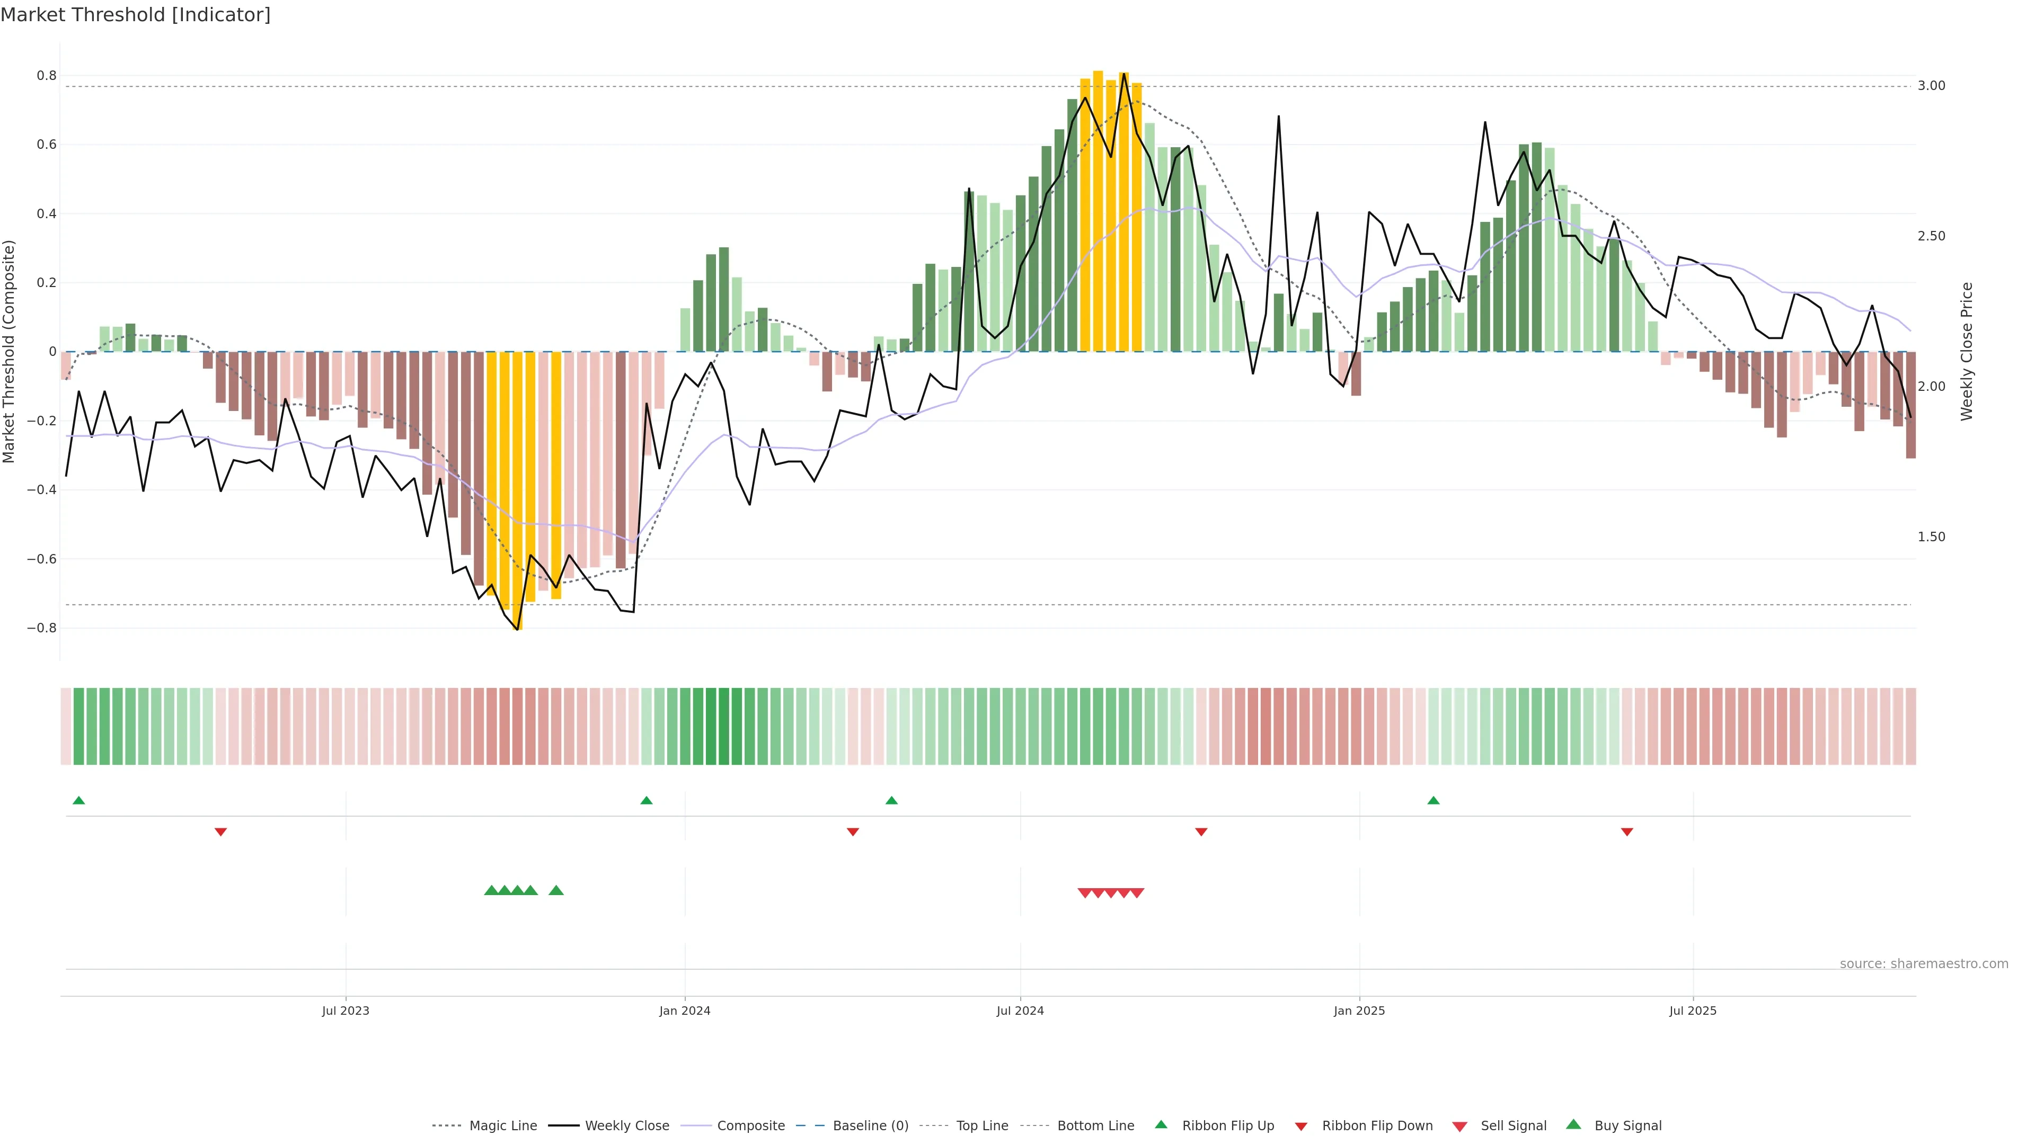Click the red flip-down triangle nearest Jul 2025
Screen dimensions: 2035x1144
[1626, 832]
